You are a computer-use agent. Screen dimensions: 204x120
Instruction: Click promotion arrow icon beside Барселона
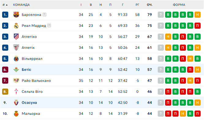pos(45,15)
